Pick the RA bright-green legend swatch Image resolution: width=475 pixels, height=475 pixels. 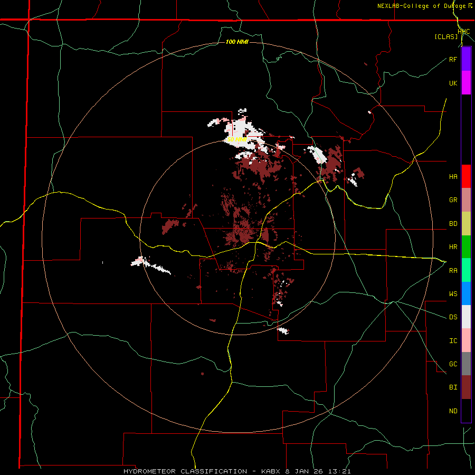[466, 270]
